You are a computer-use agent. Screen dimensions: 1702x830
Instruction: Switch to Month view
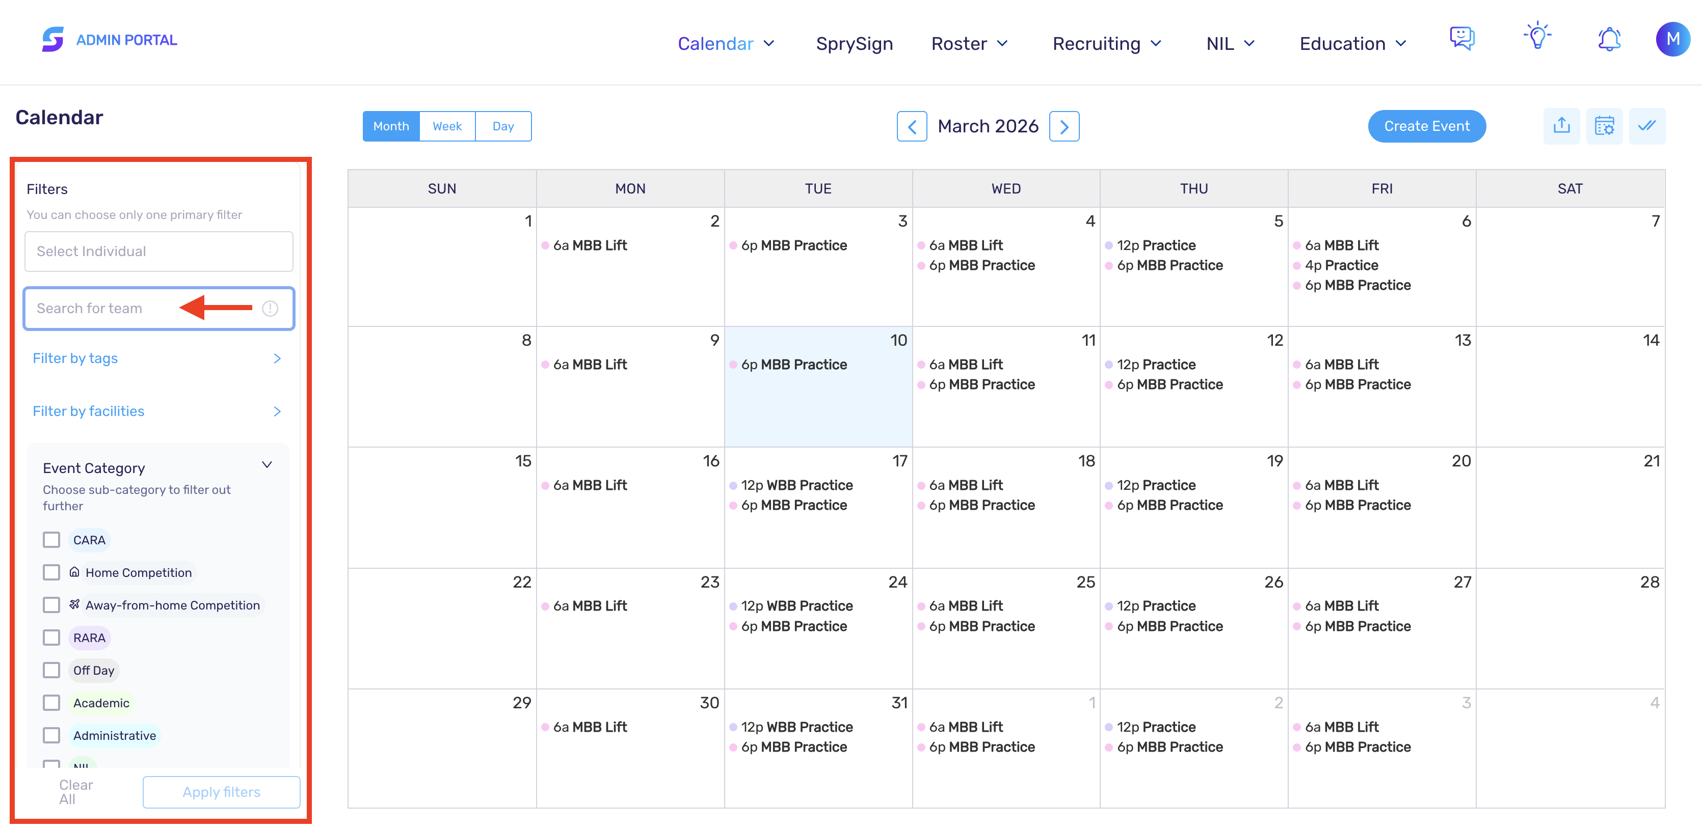tap(390, 126)
